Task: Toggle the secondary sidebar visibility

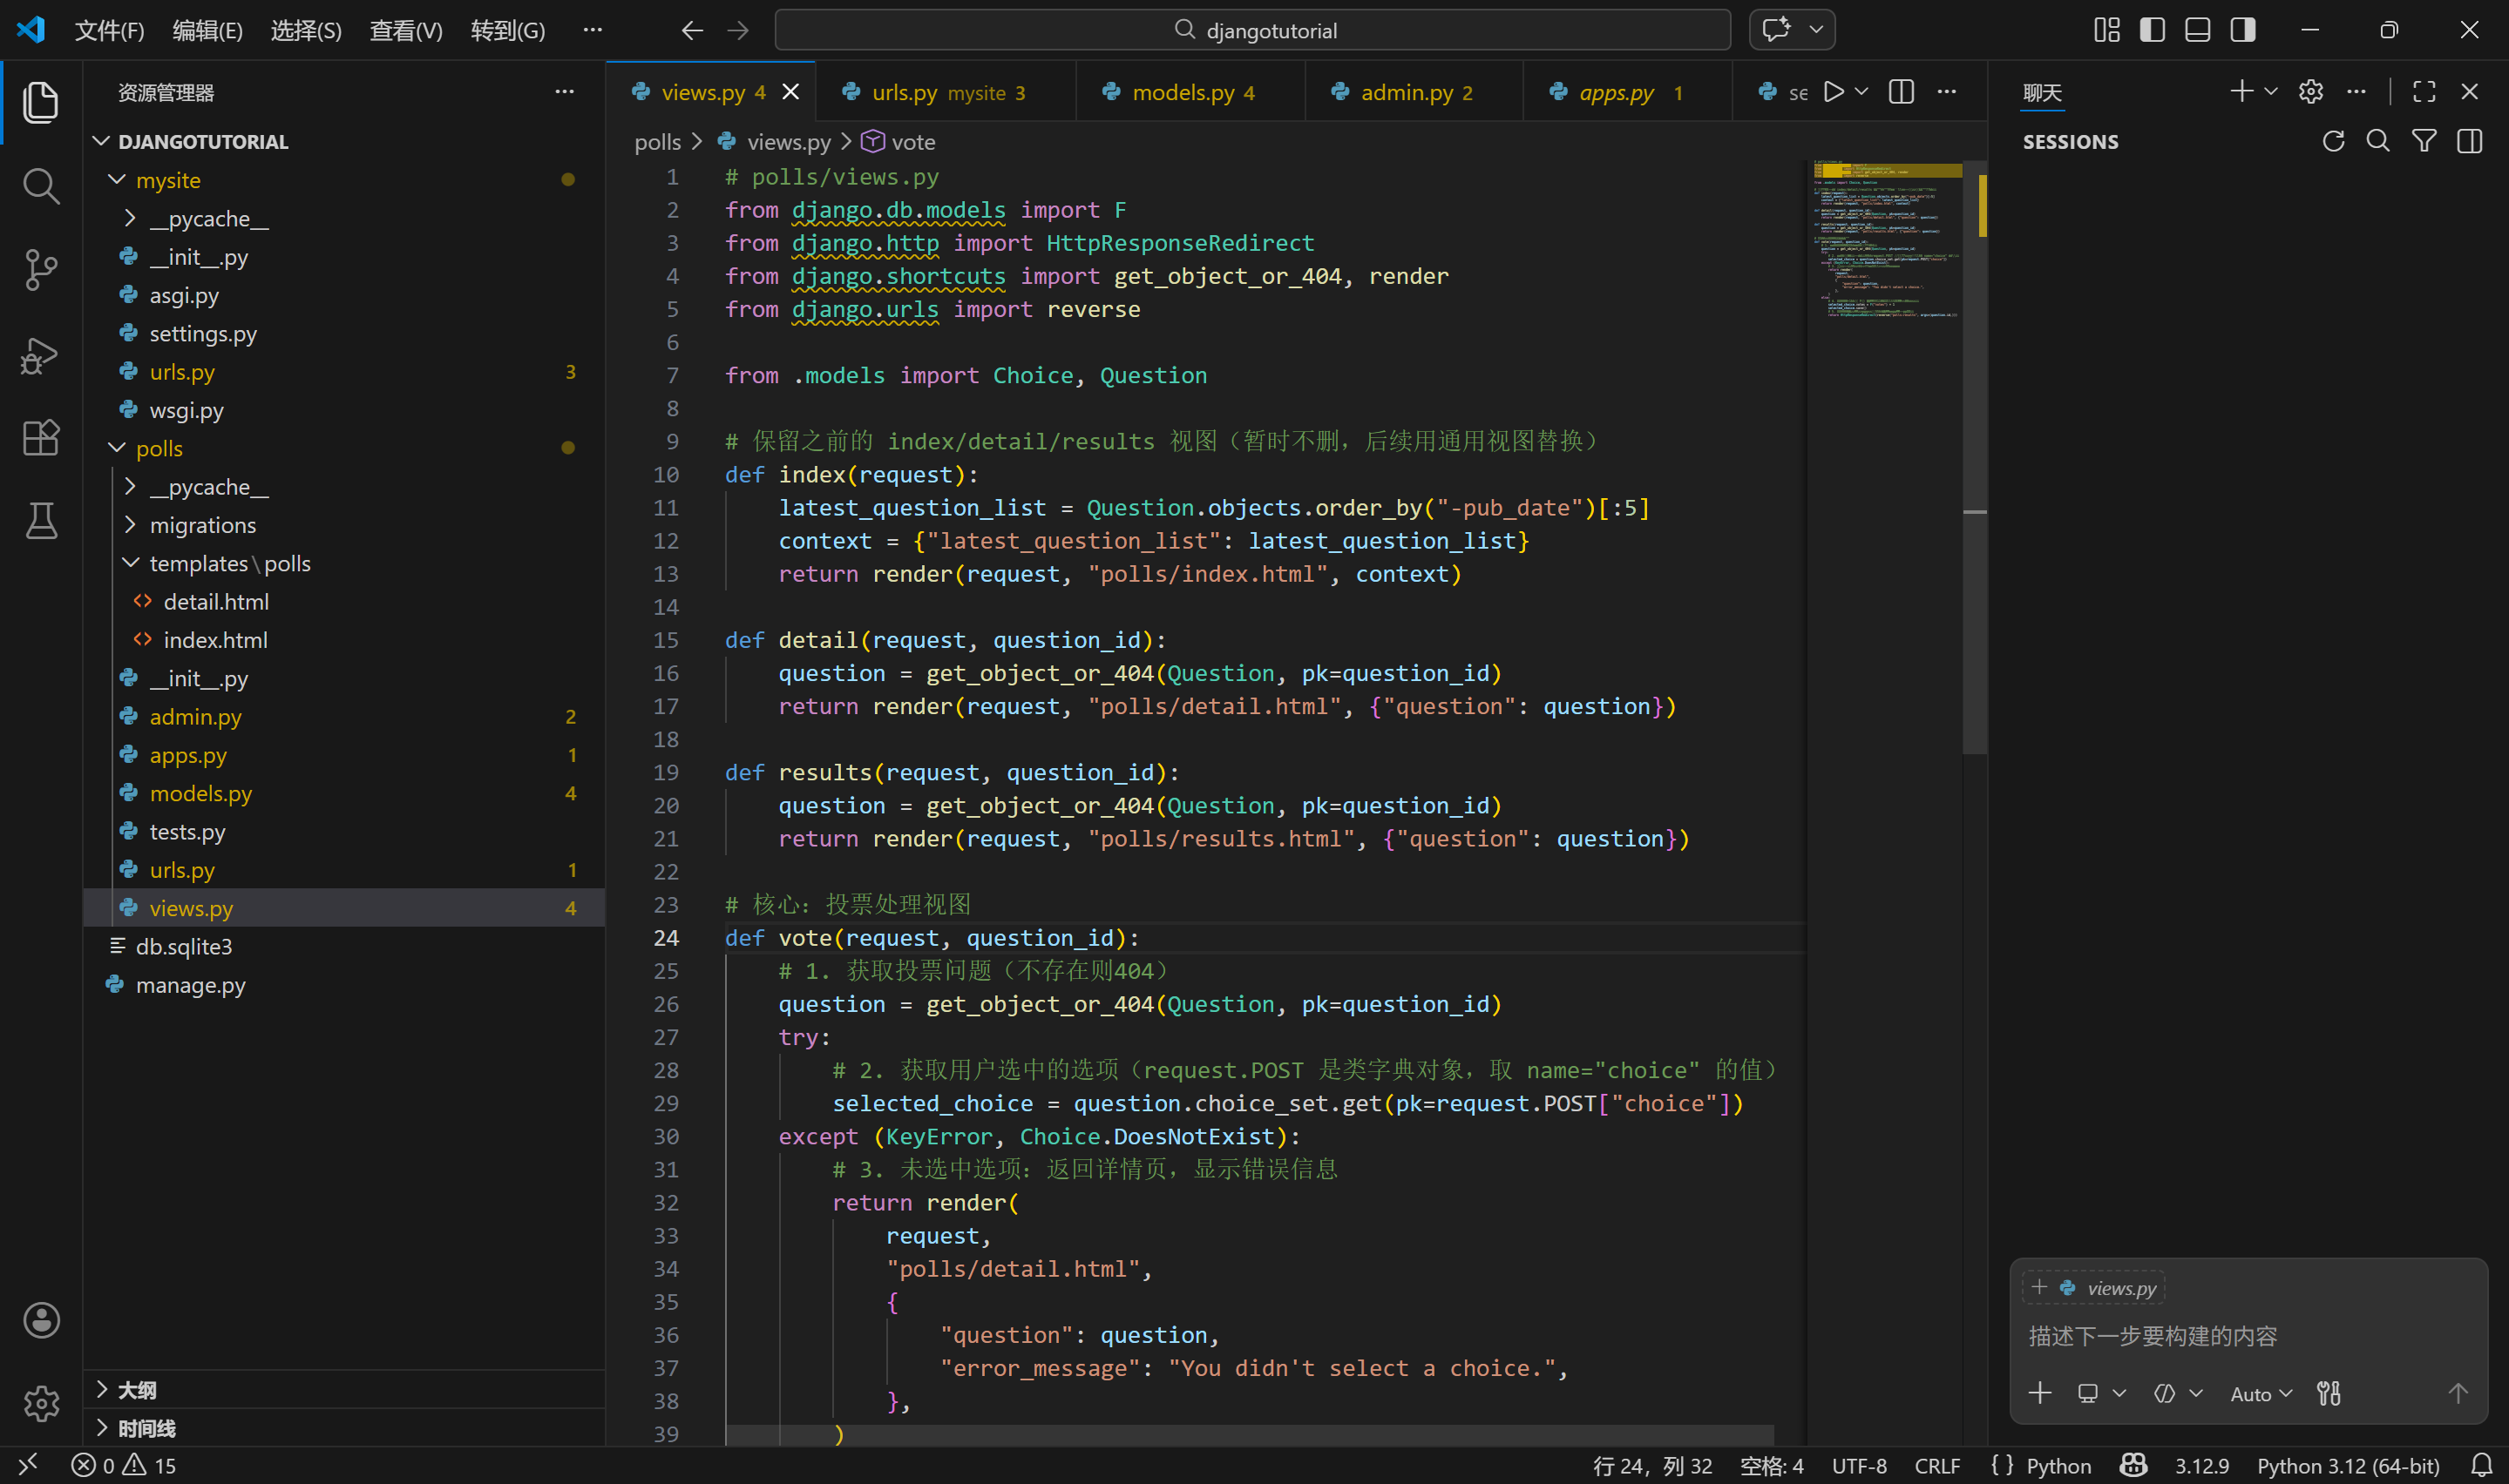Action: 2243,30
